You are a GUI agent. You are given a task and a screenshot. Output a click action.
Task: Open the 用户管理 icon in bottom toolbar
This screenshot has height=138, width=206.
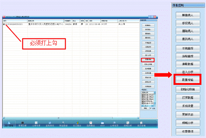coord(9,124)
